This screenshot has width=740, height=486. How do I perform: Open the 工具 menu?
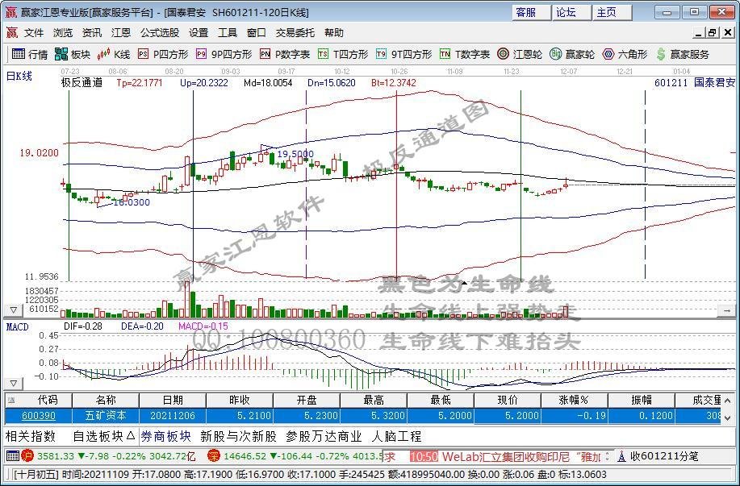[x=227, y=32]
